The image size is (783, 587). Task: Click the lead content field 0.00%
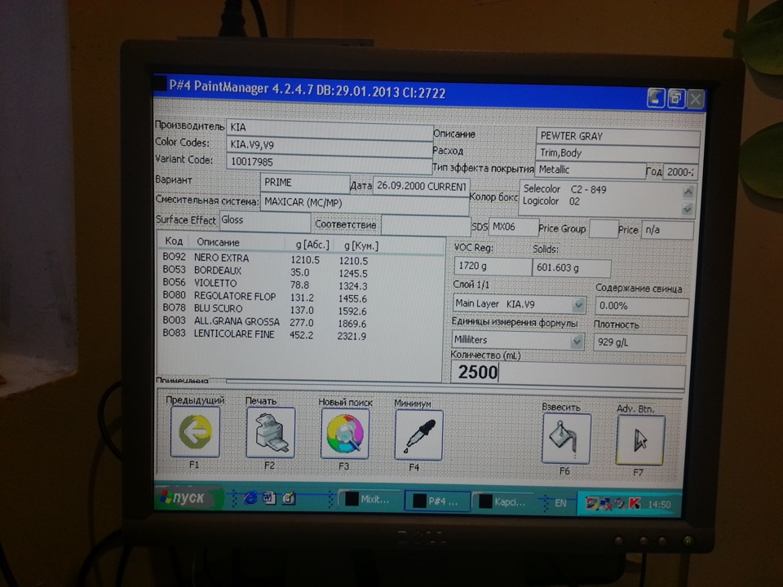pyautogui.click(x=642, y=306)
